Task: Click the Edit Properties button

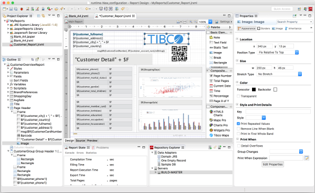Action: (273, 165)
